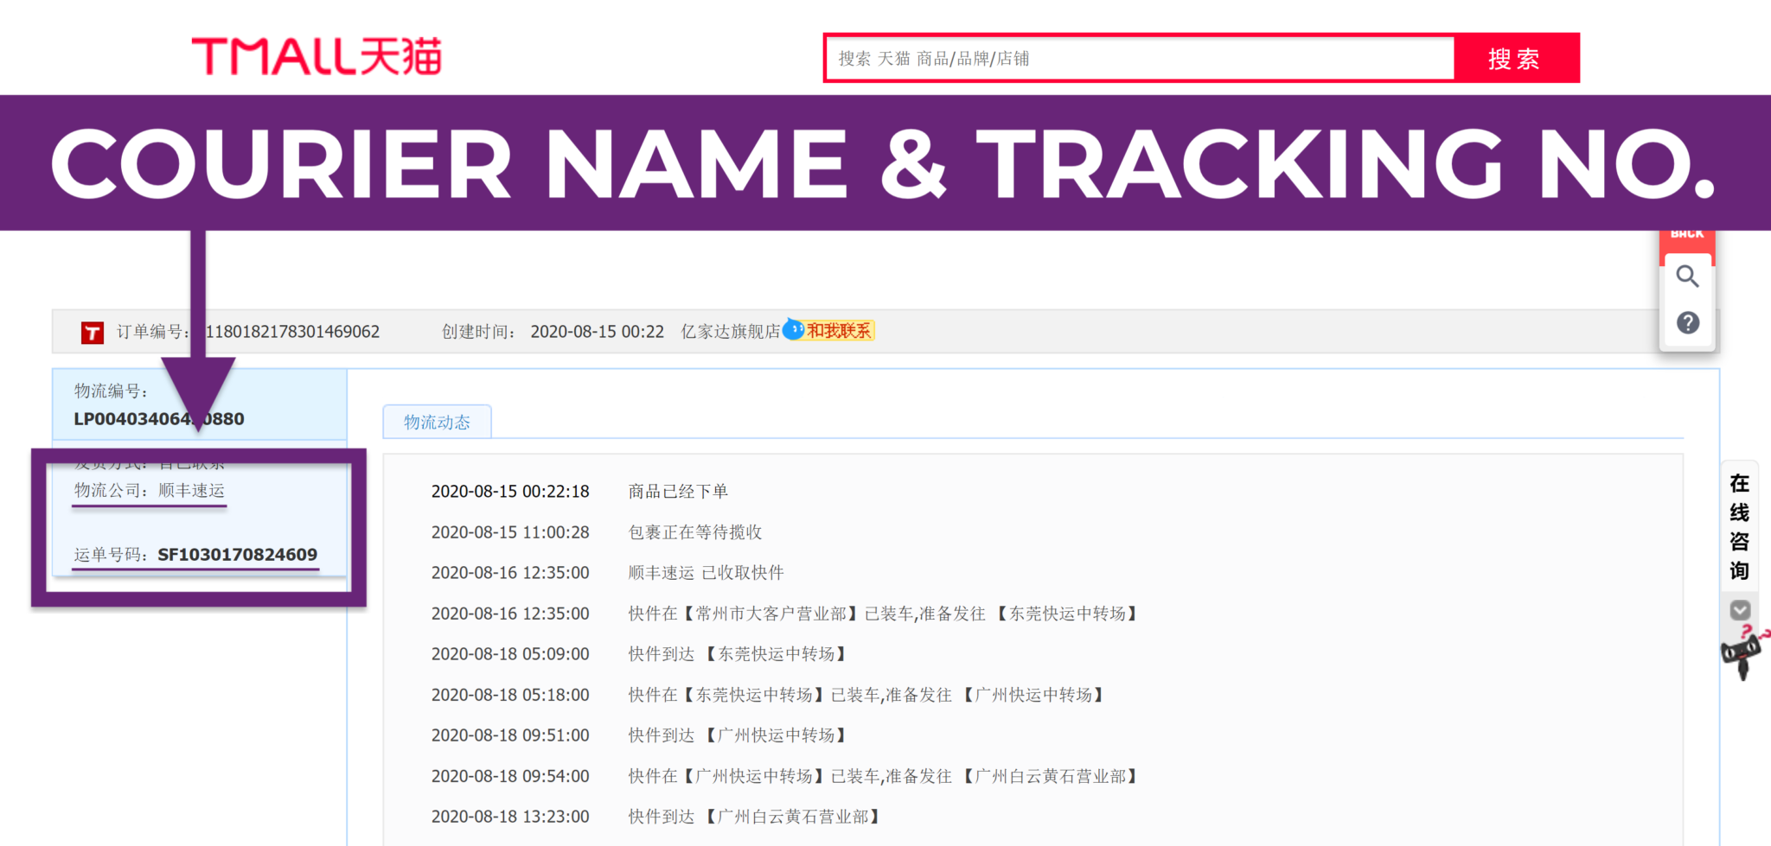Open the 顺丰速运 courier company link

pyautogui.click(x=190, y=491)
